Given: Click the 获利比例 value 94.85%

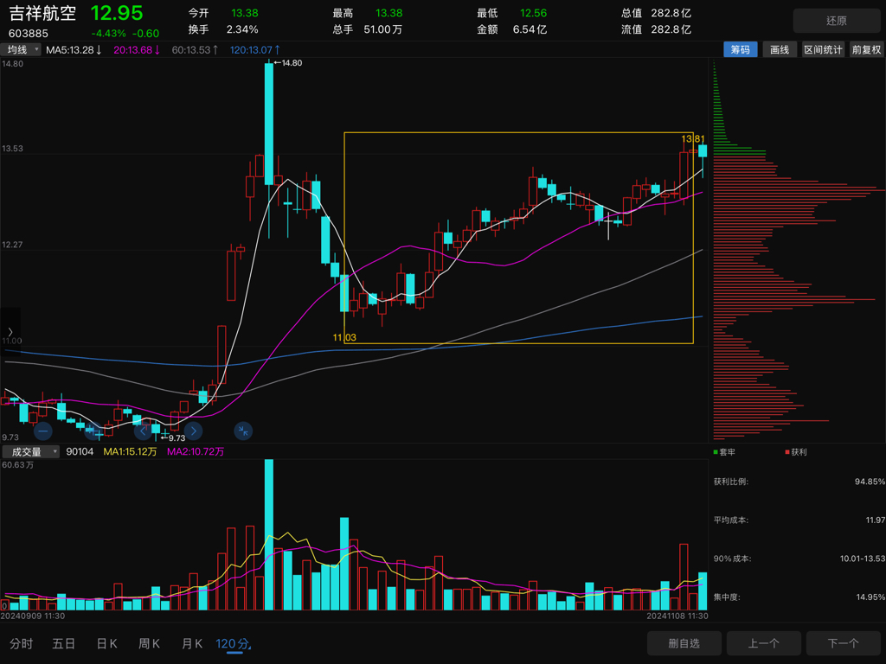Looking at the screenshot, I should coord(870,482).
